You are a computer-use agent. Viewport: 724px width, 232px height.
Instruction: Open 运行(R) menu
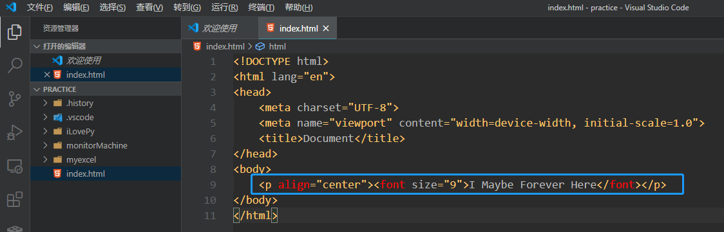[x=225, y=7]
